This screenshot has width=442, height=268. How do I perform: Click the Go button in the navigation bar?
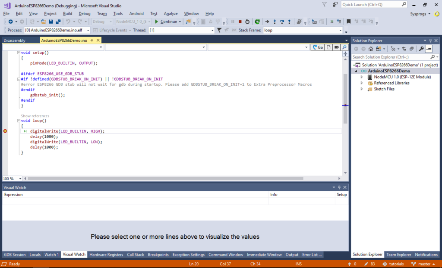pos(317,47)
